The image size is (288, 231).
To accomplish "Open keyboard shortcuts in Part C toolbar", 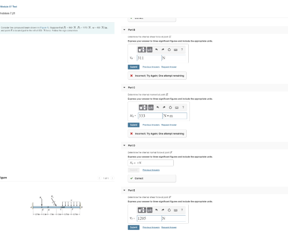I will click(177, 108).
